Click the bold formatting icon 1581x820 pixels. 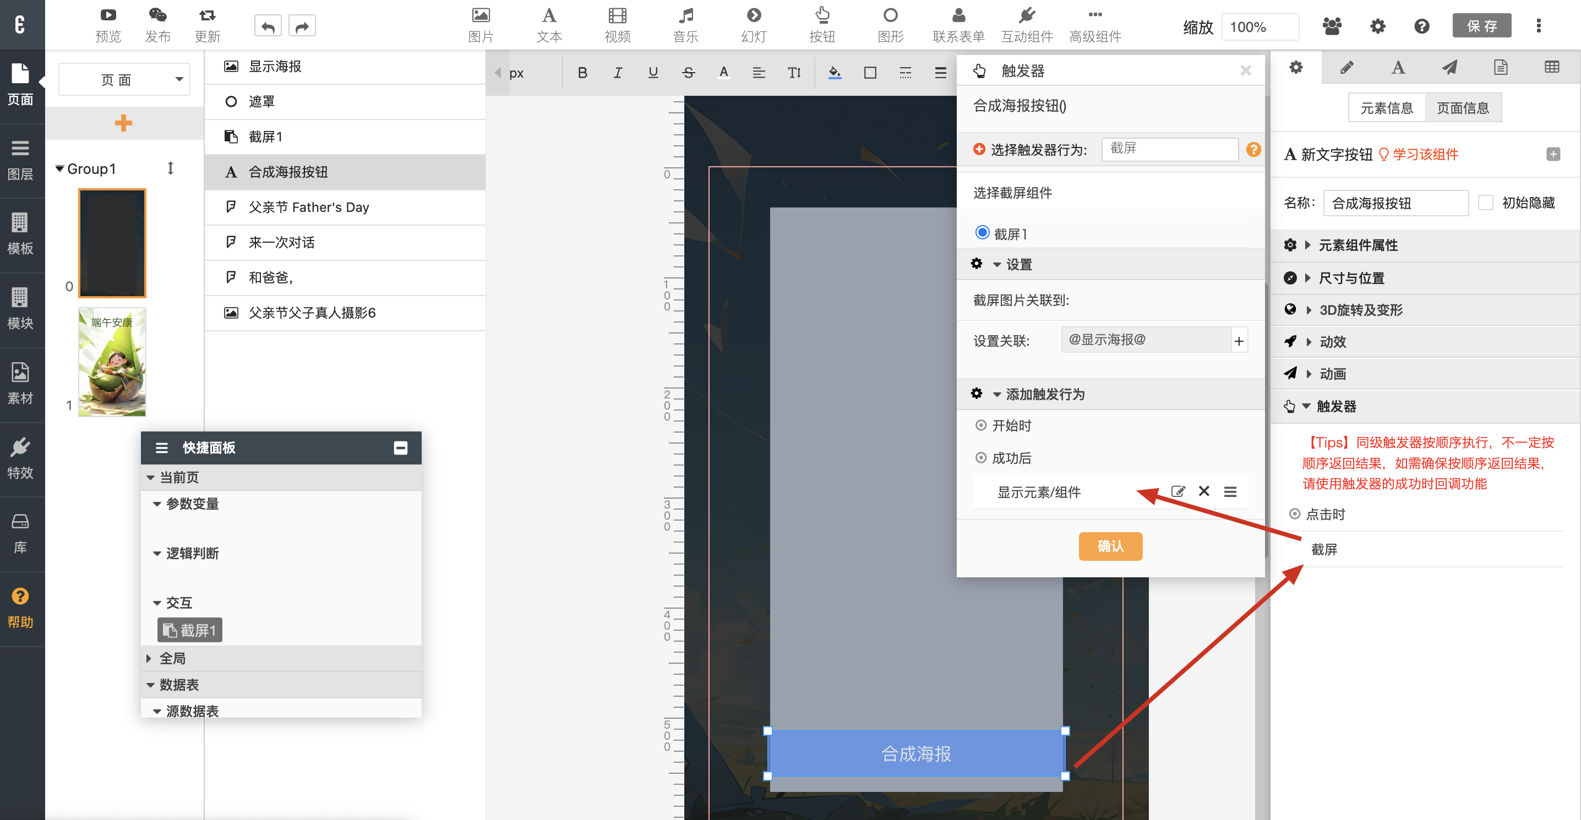(582, 73)
